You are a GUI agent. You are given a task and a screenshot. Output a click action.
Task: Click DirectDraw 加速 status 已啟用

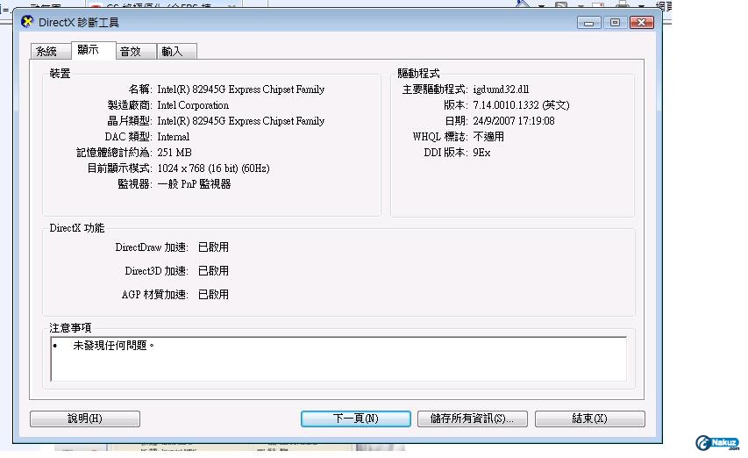click(213, 247)
